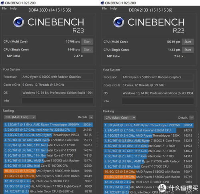Click the Info input field in left window
Viewport: 200px width, 194px height.
(58, 101)
